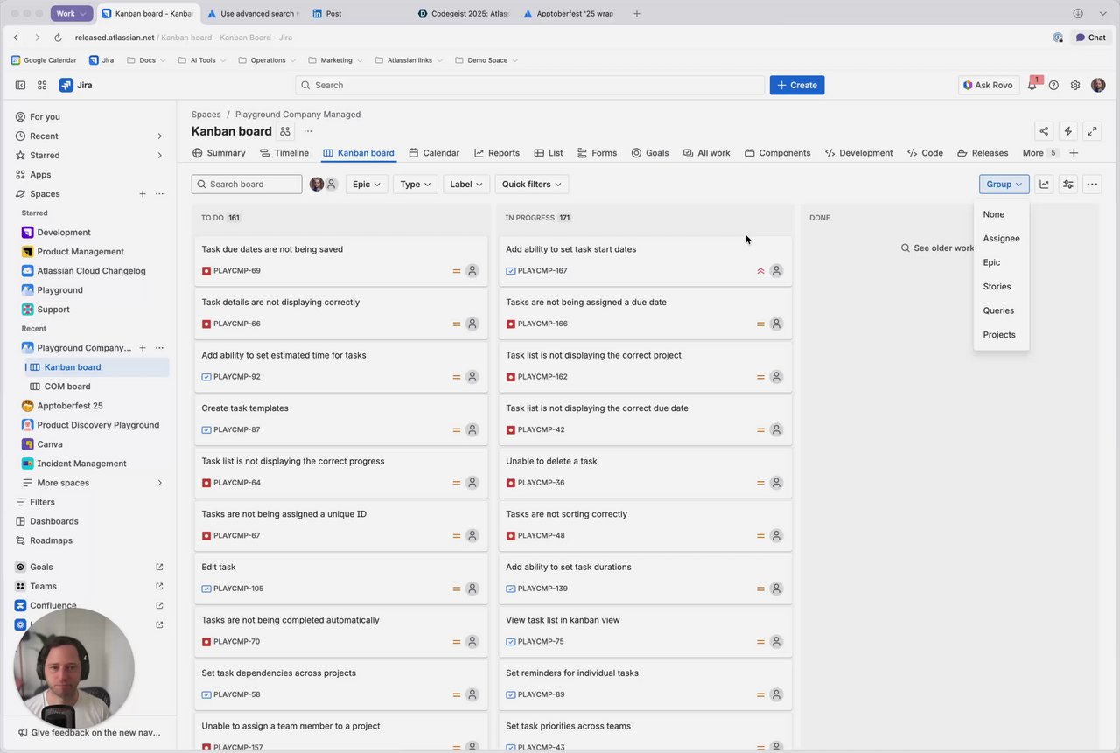The width and height of the screenshot is (1120, 753).
Task: Open Google Calendar bookmark
Action: (44, 60)
